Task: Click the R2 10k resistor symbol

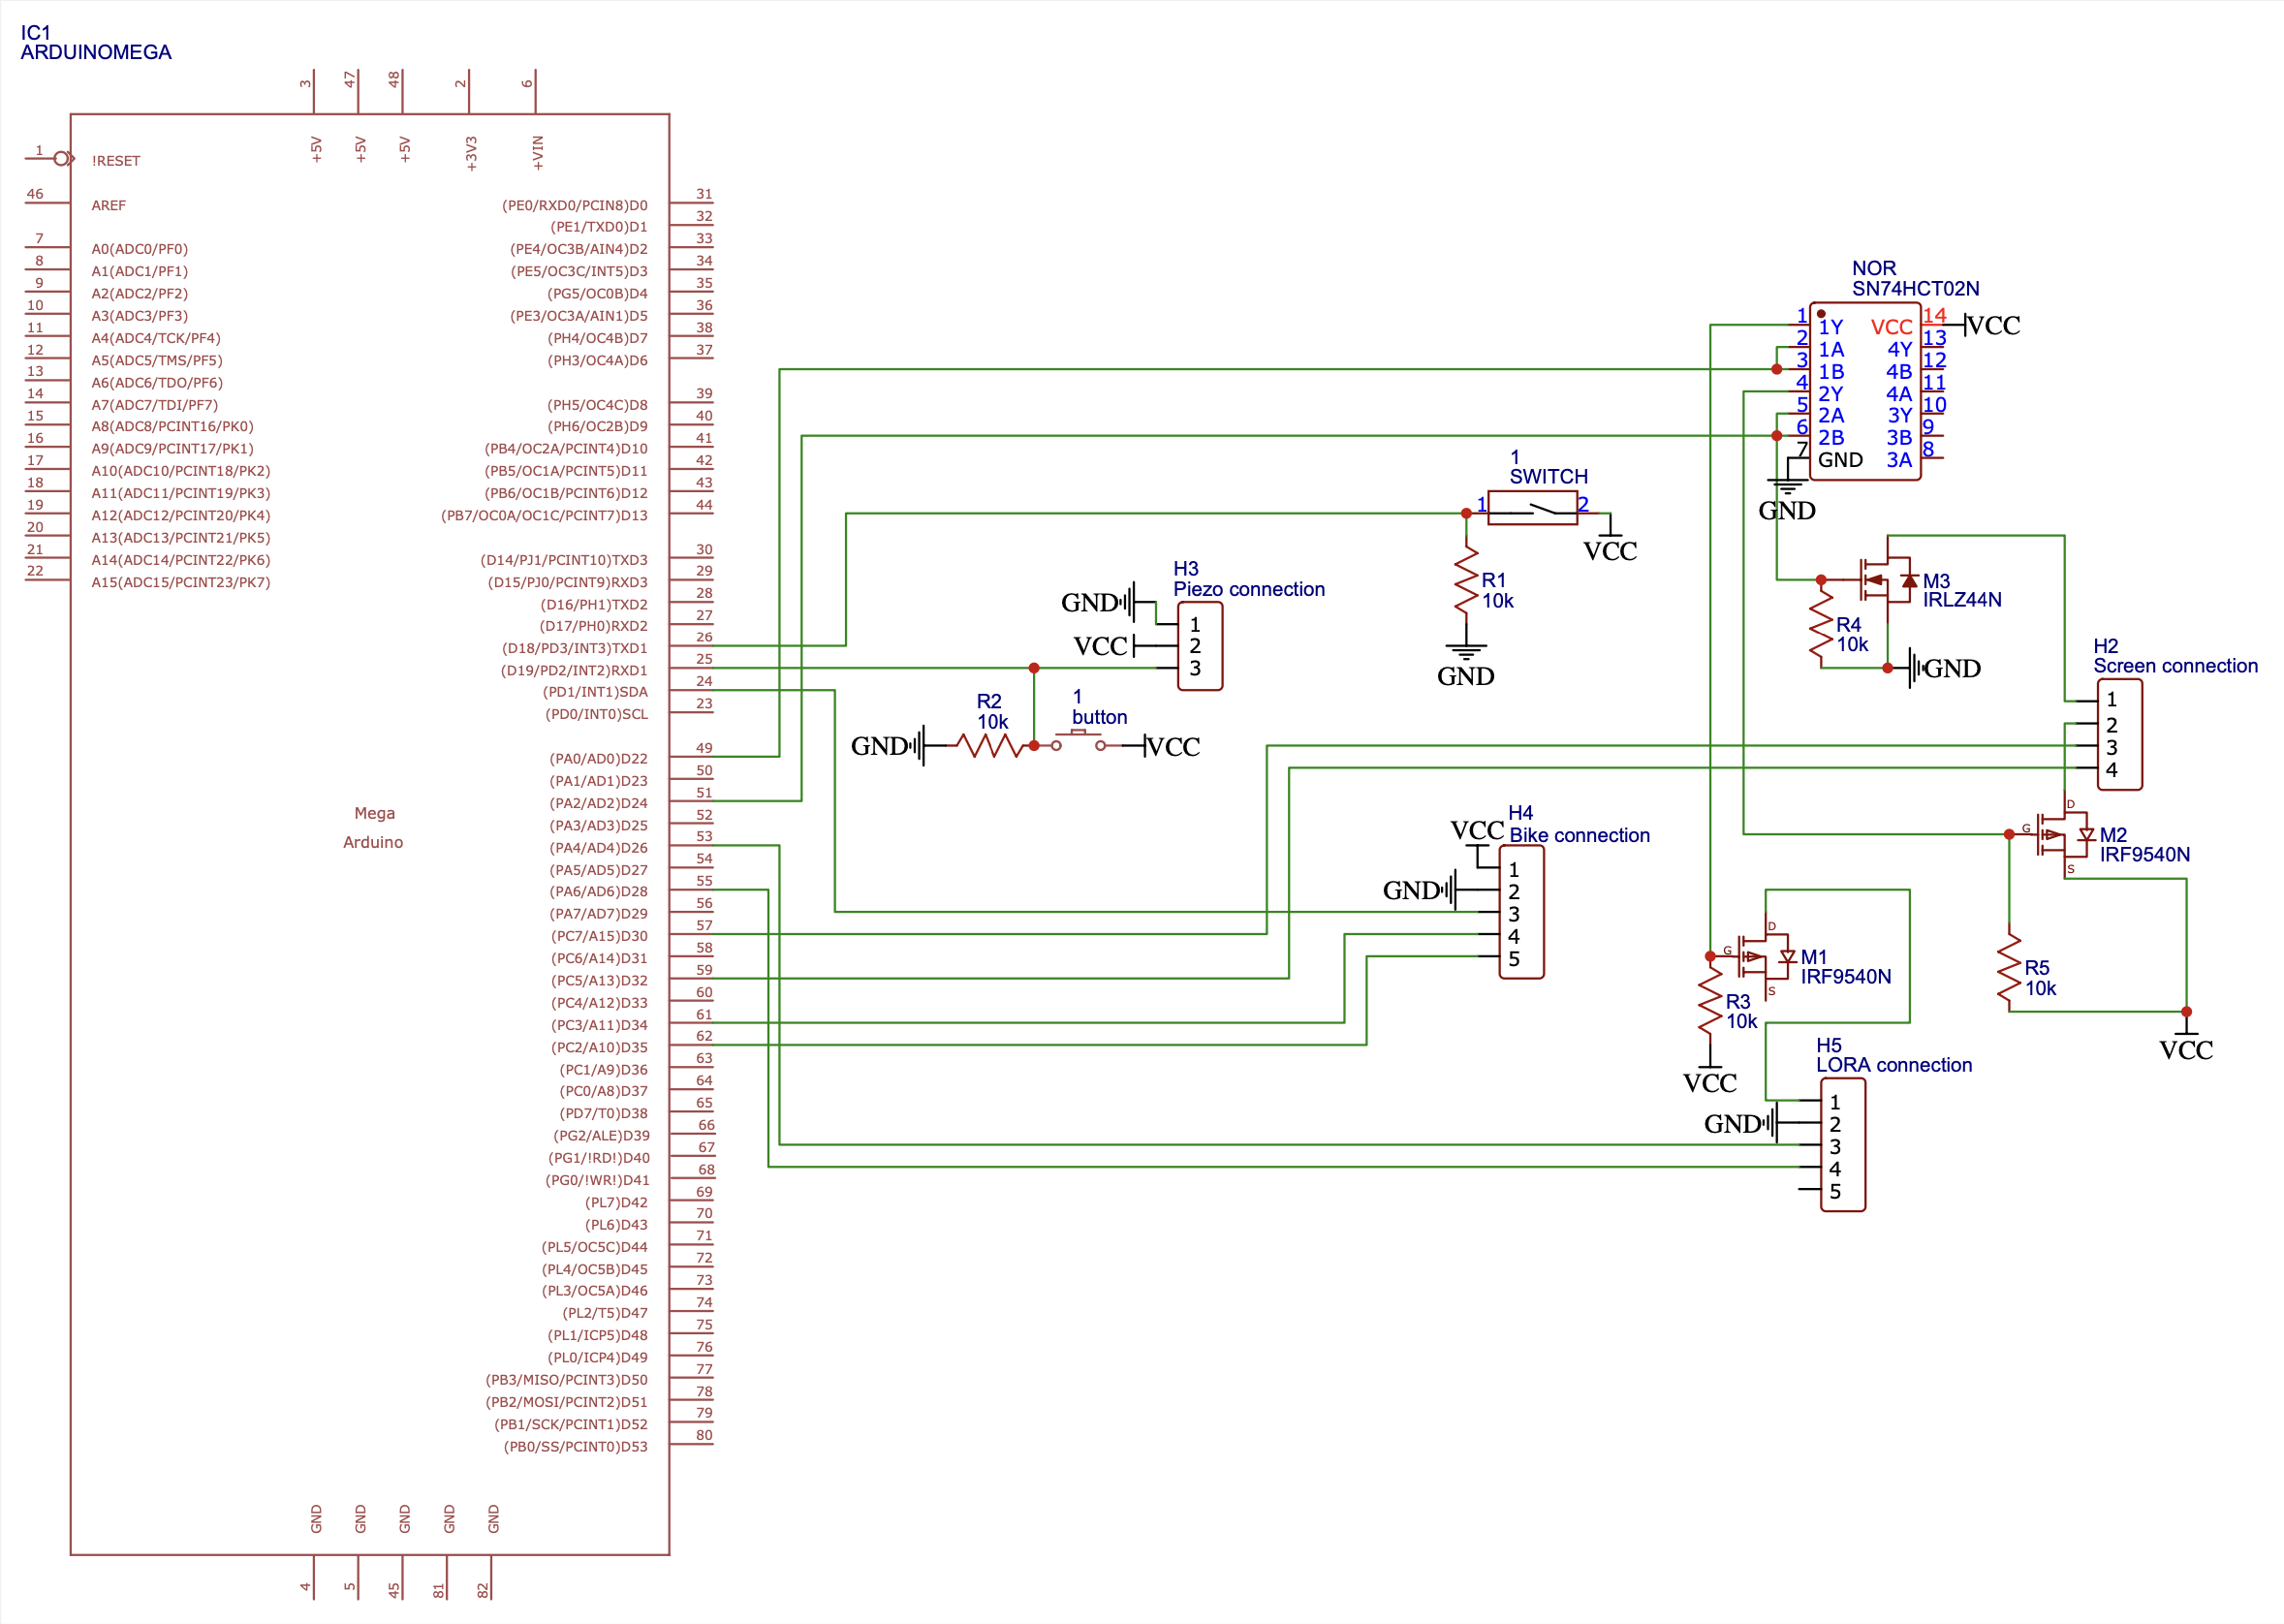Action: click(989, 745)
